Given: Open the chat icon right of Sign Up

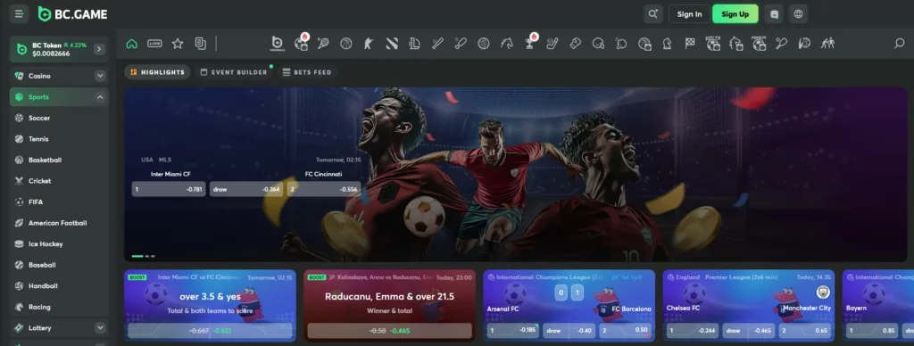Looking at the screenshot, I should point(774,14).
